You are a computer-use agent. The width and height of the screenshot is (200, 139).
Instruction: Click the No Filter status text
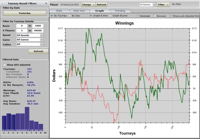tap(177, 4)
